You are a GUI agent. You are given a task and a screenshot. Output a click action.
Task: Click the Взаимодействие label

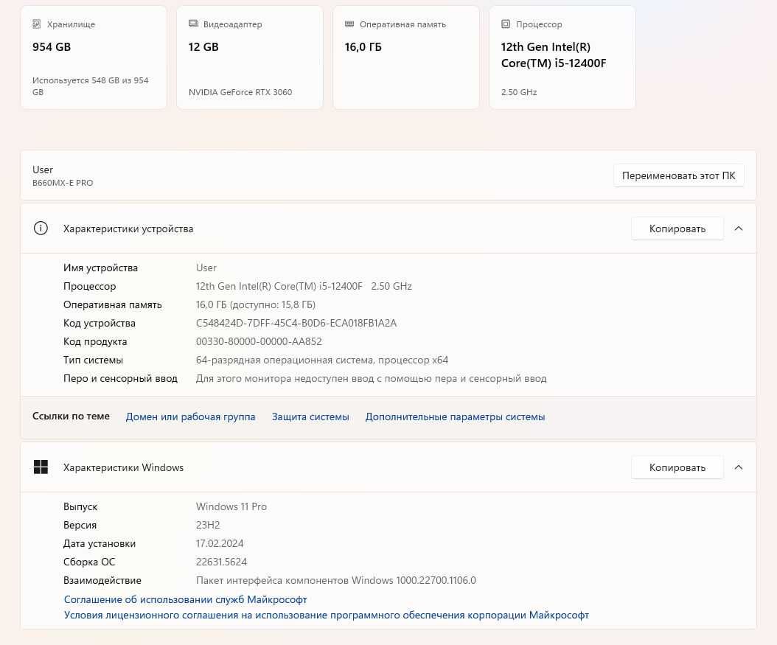[x=102, y=580]
